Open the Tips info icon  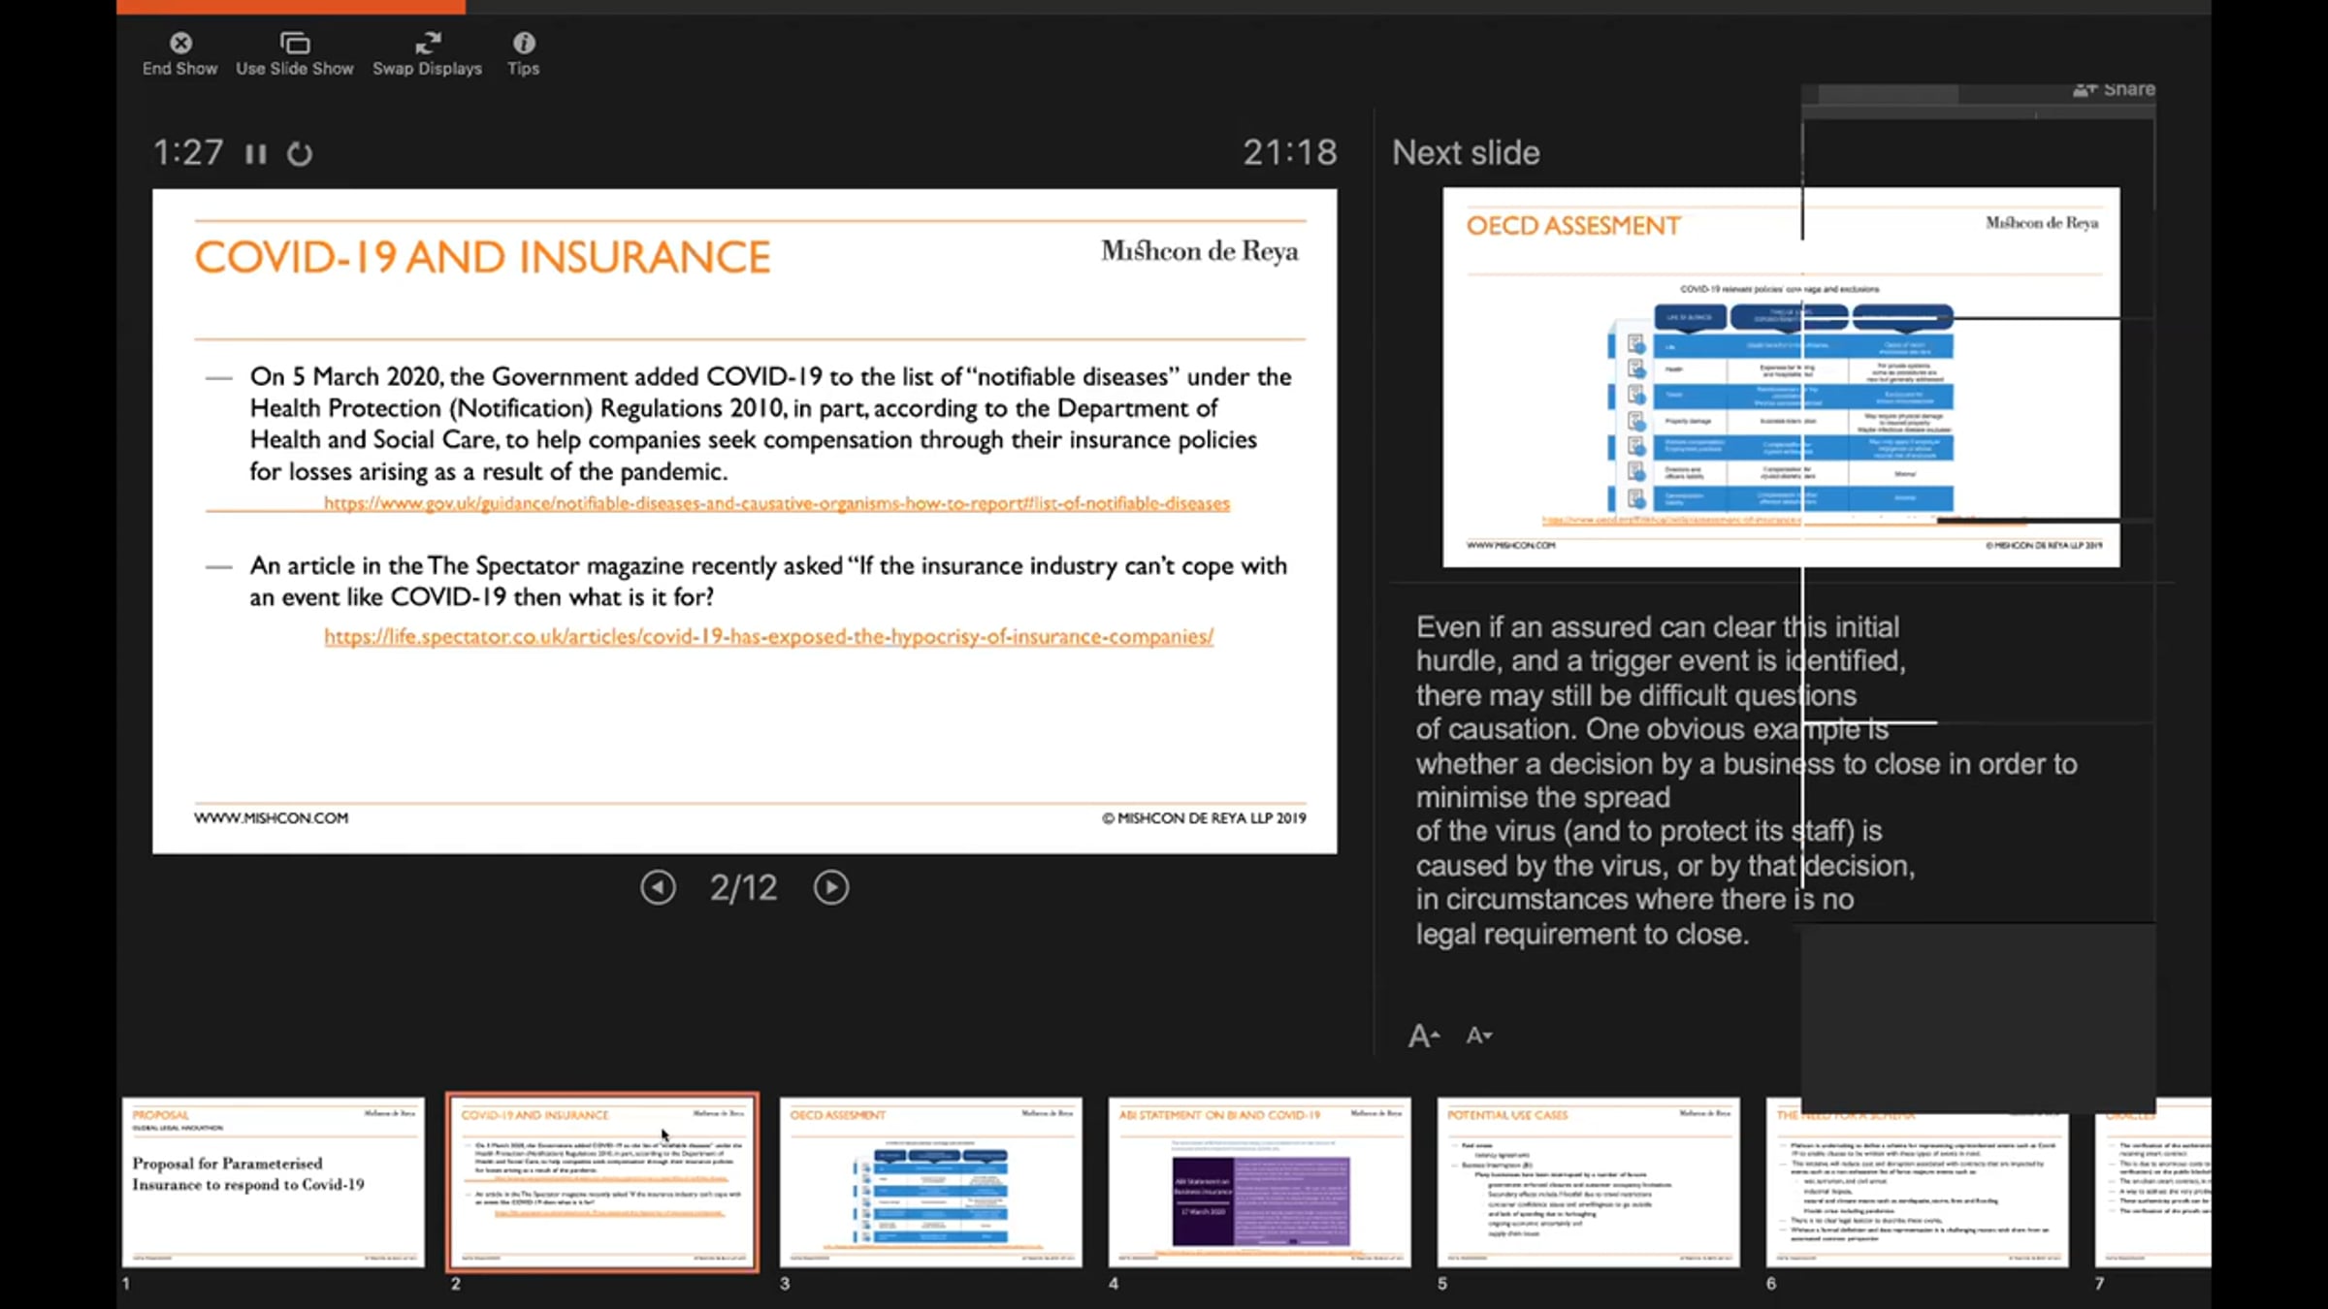click(523, 44)
